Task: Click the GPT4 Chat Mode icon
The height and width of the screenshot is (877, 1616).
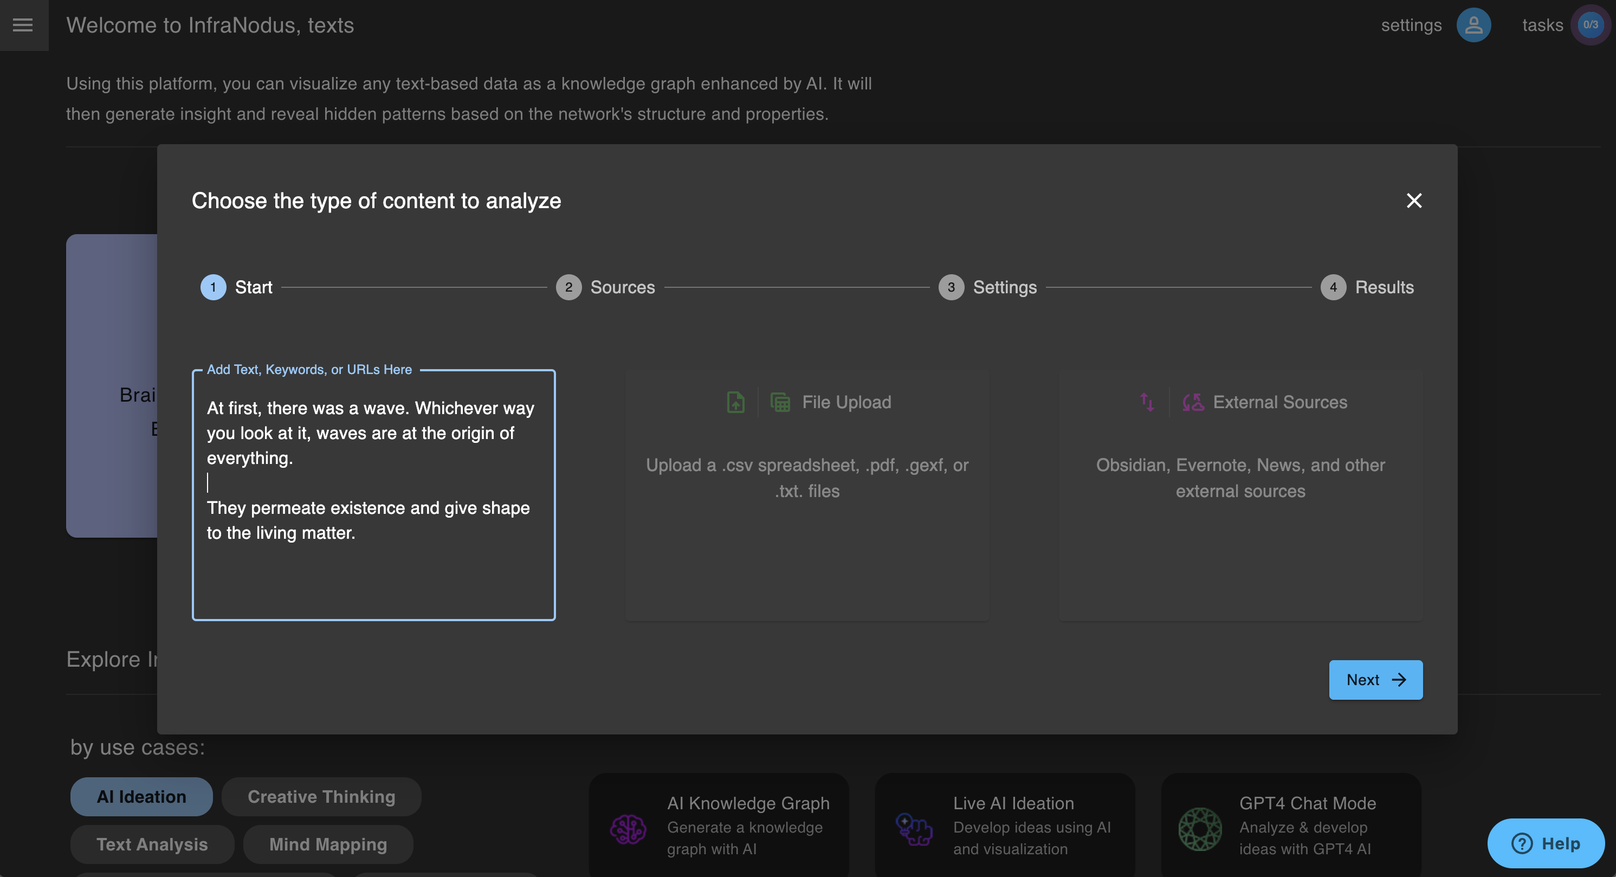Action: click(1200, 829)
